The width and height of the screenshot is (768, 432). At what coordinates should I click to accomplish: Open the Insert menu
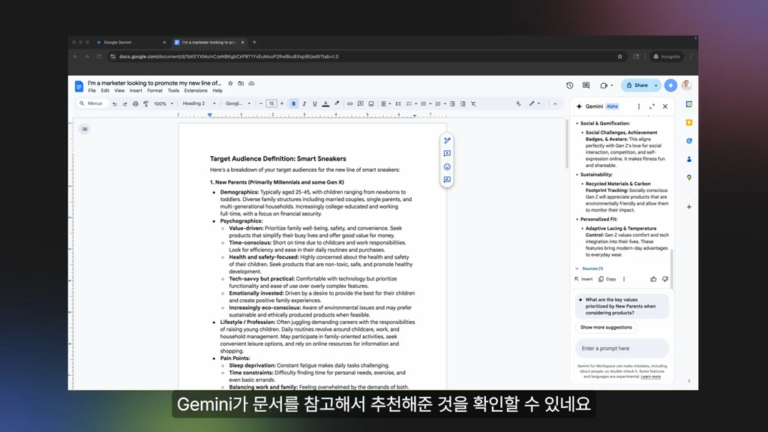[136, 91]
